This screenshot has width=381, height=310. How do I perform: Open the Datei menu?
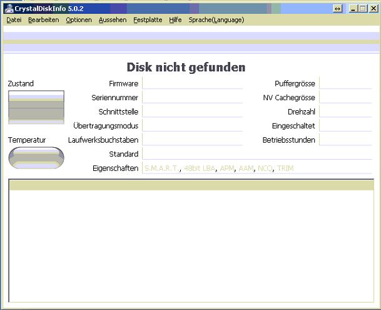click(14, 20)
